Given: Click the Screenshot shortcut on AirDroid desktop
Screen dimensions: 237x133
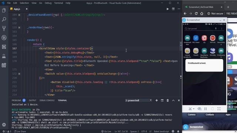Looking at the screenshot, I should point(193,127).
